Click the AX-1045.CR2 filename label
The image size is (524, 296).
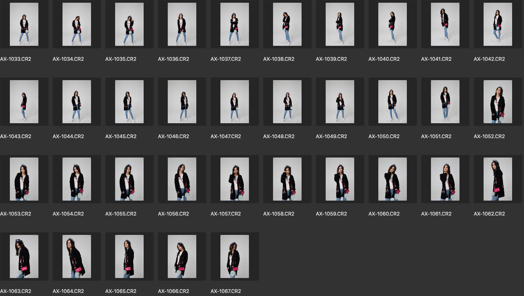coord(121,136)
